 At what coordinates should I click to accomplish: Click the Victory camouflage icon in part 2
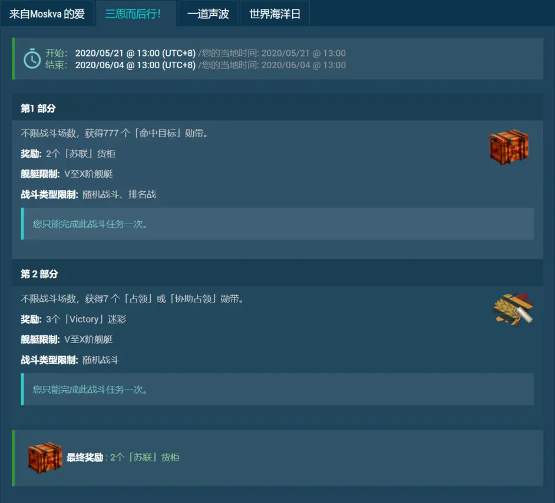513,309
